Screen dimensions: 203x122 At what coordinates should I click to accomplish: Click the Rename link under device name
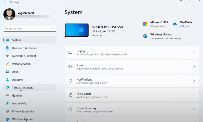coord(96,35)
